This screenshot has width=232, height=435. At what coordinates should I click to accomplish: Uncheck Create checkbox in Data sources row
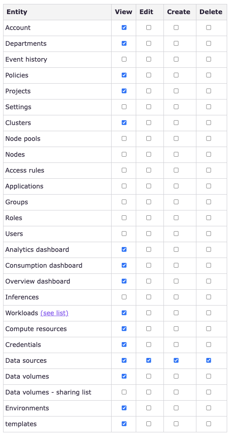coord(176,361)
